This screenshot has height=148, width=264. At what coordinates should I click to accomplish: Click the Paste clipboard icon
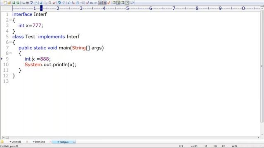click(50, 3)
